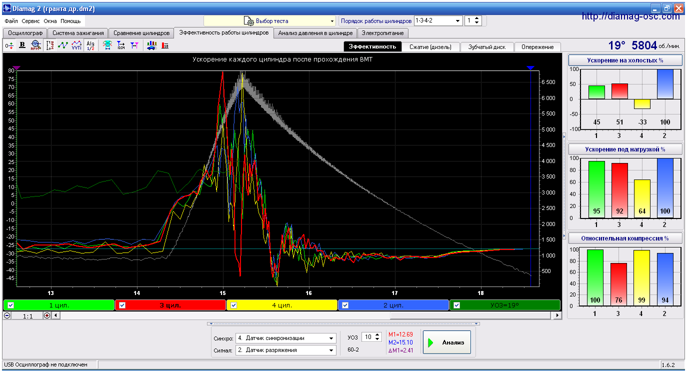Click the УОЗ value input field
687x371 pixels.
coord(367,337)
